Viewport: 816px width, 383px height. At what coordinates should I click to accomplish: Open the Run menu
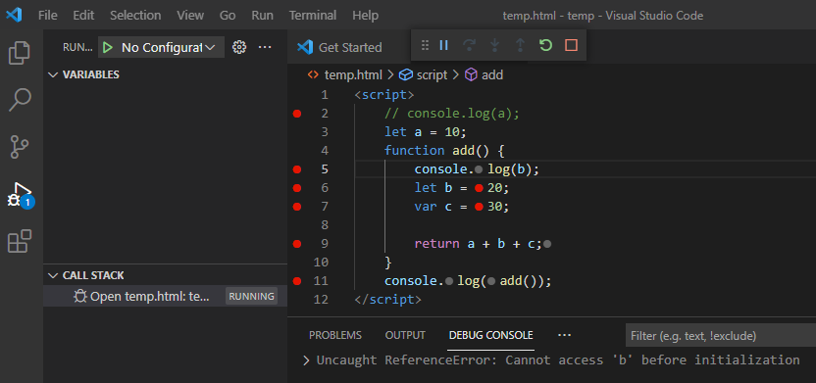262,15
